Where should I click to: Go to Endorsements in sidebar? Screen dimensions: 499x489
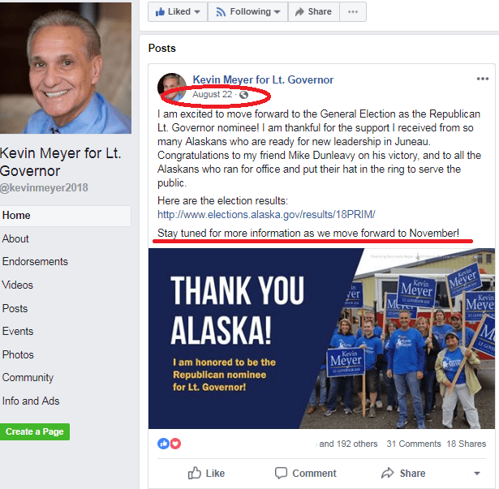(35, 261)
